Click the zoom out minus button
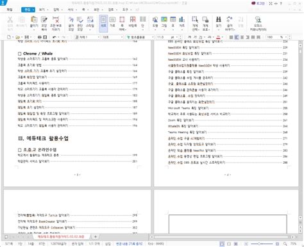The width and height of the screenshot is (304, 247). pyautogui.click(x=246, y=244)
